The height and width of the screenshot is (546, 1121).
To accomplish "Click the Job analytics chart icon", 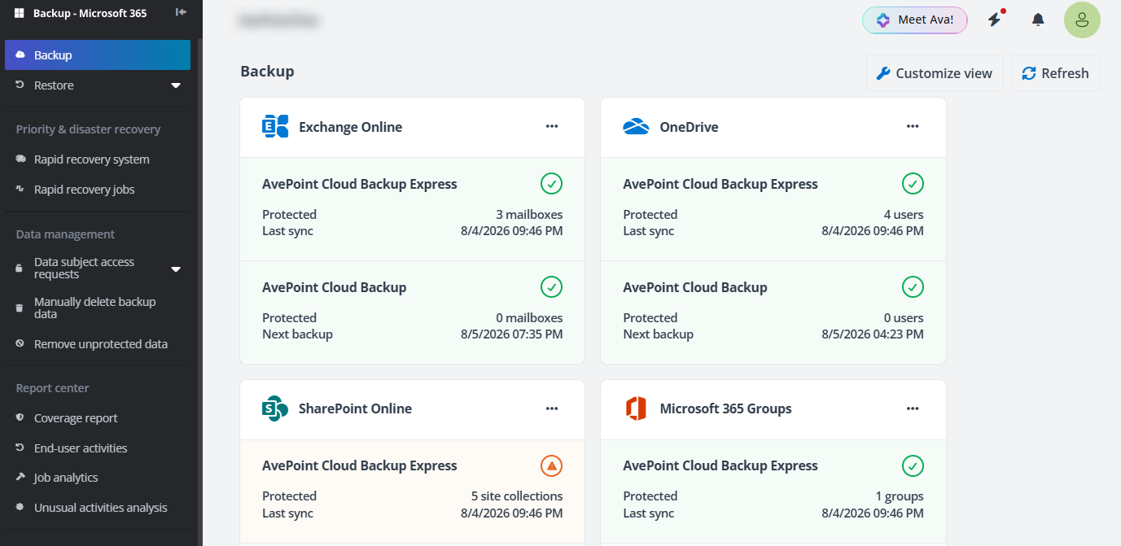I will click(20, 478).
